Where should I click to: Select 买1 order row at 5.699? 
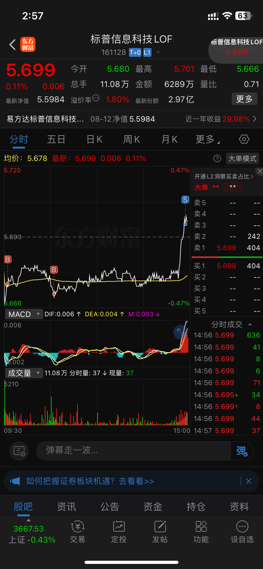(x=227, y=266)
